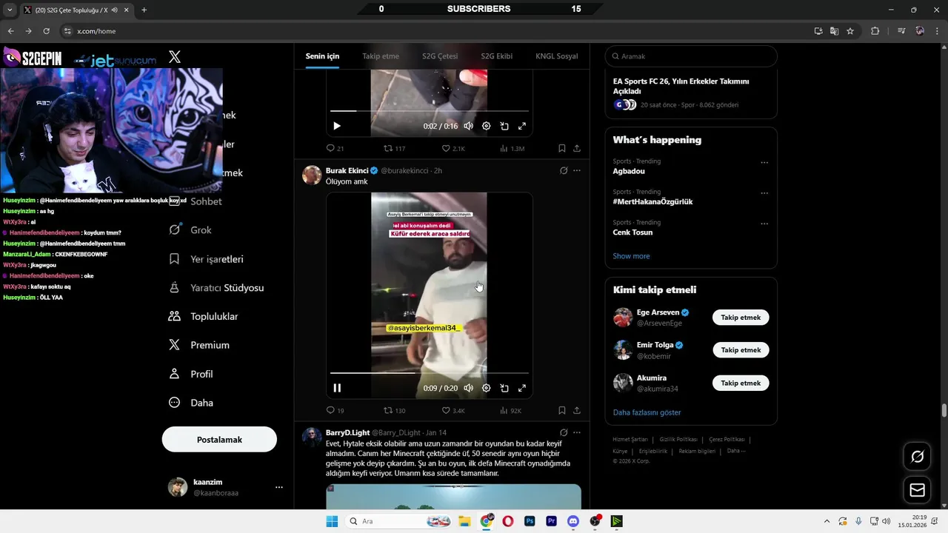Open floating Grok button at bottom right
948x533 pixels.
[x=917, y=457]
